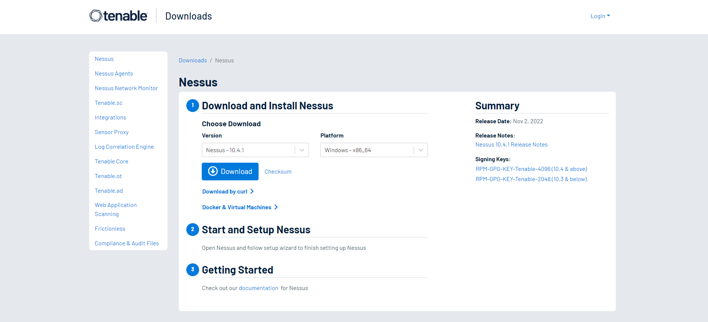Click the chevron next to Download by curl
The width and height of the screenshot is (708, 322).
(x=252, y=192)
